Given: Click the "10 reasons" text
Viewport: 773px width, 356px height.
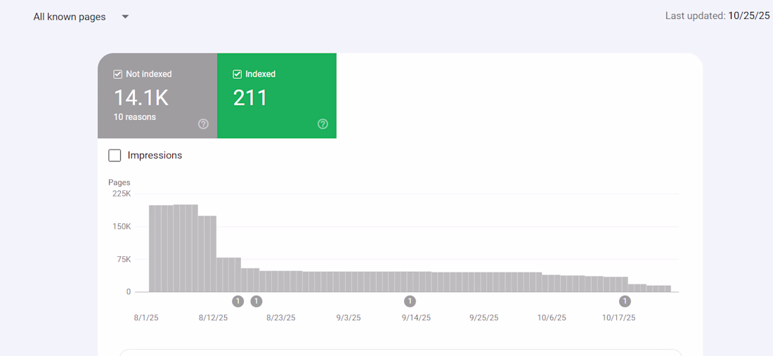Looking at the screenshot, I should (135, 117).
